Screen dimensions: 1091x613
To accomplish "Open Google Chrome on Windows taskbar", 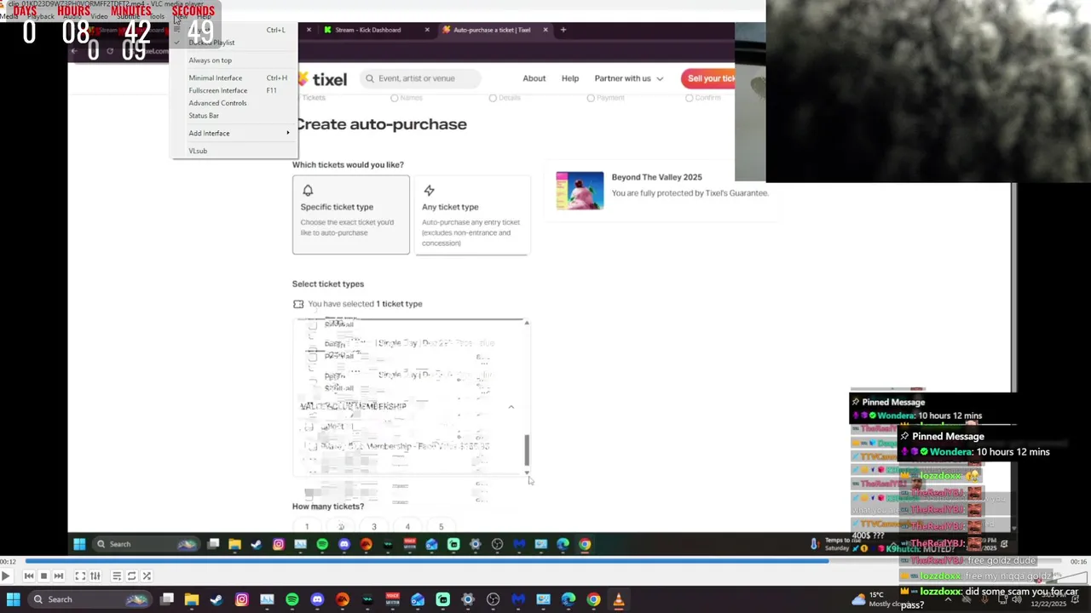I will click(x=593, y=599).
